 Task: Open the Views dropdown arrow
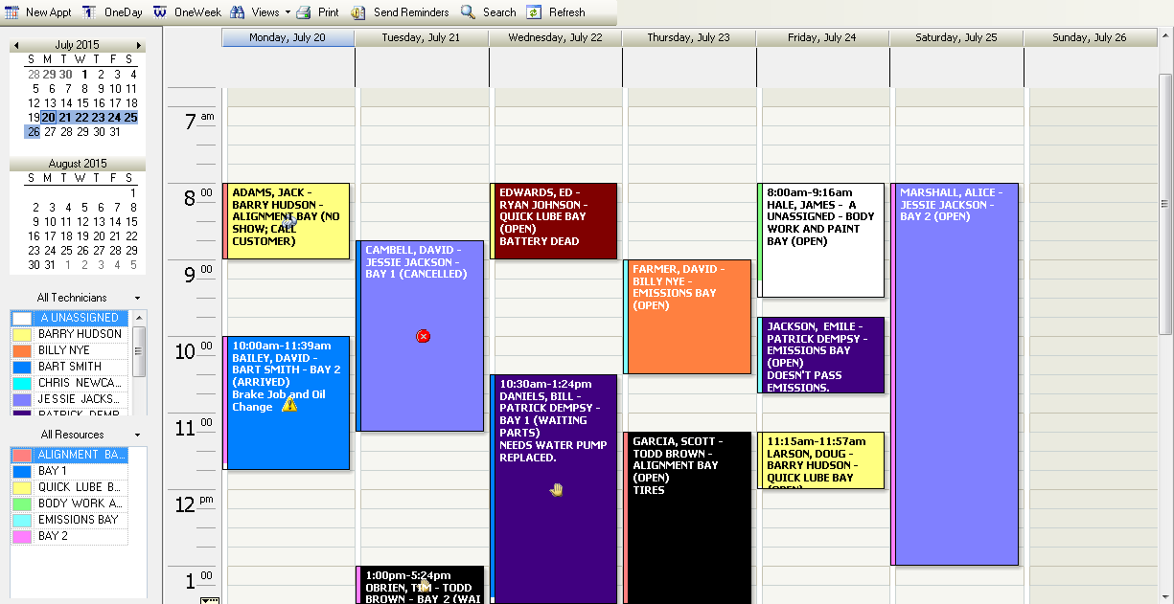[288, 11]
